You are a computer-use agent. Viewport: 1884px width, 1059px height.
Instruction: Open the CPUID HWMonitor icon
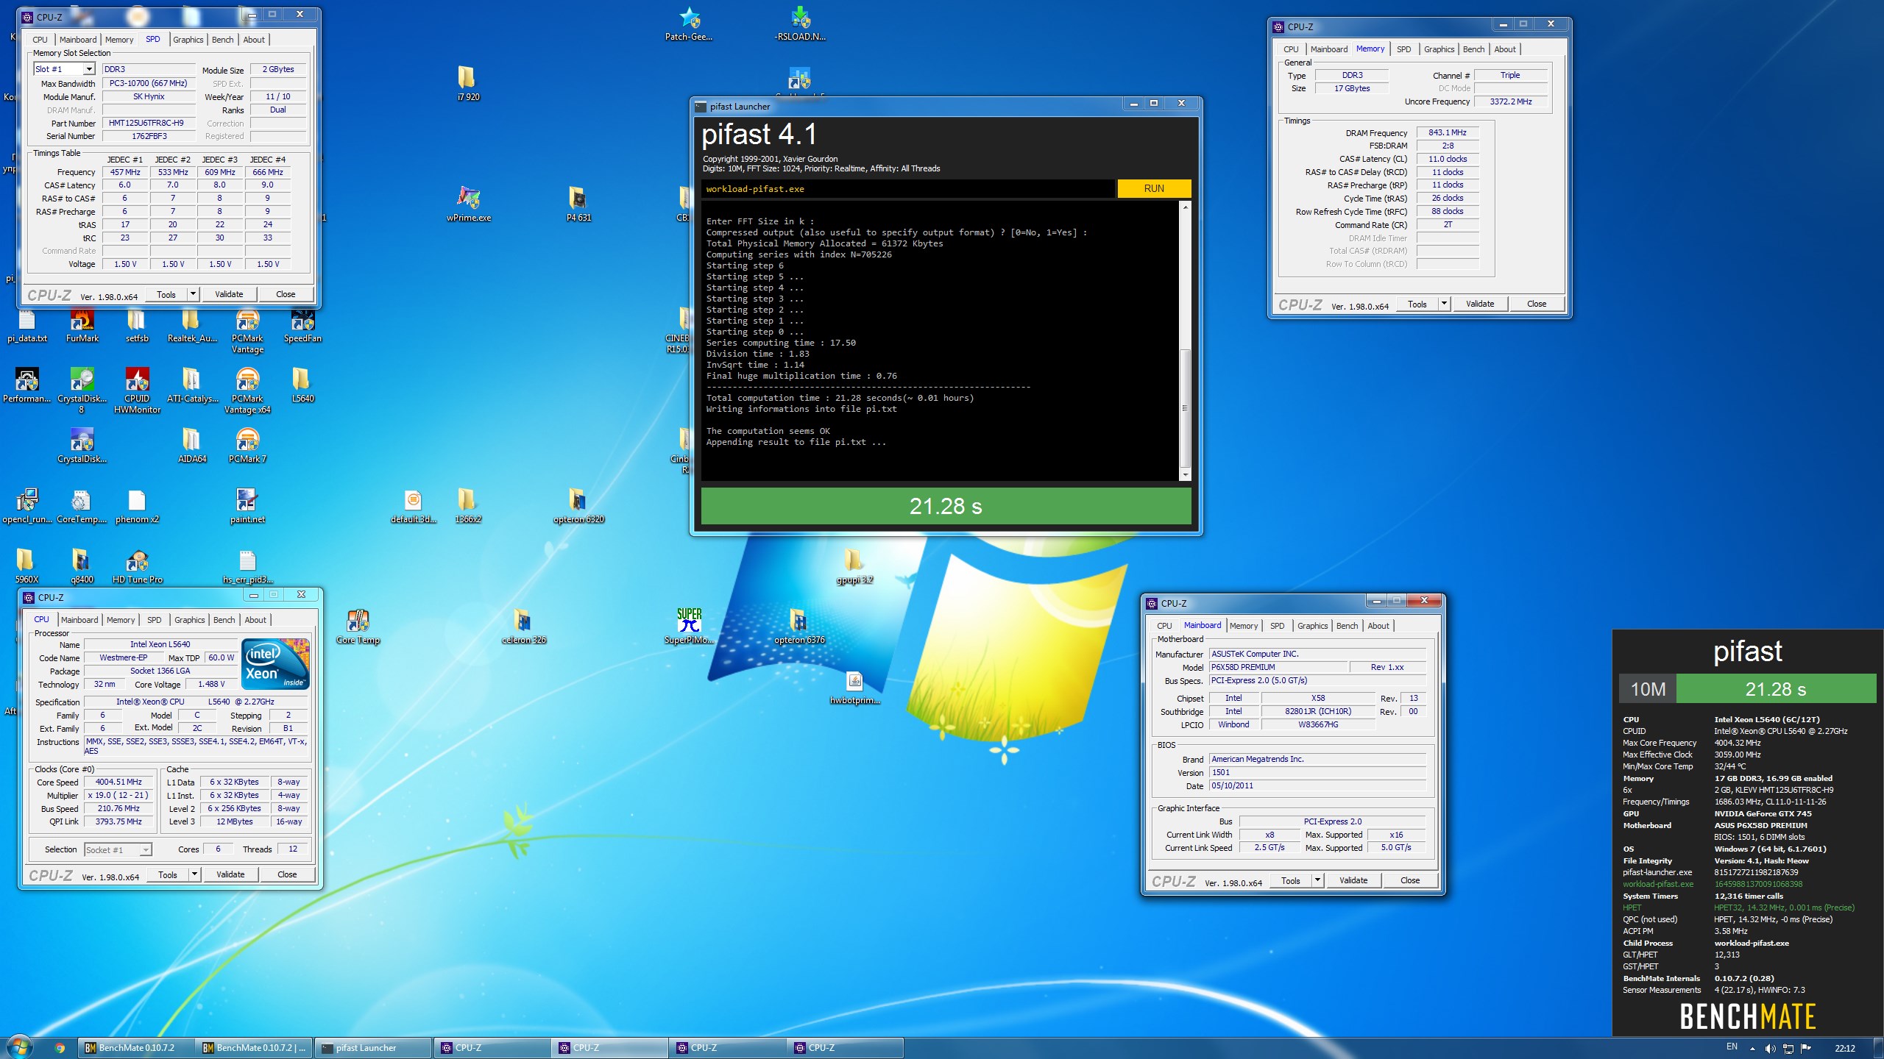click(x=137, y=391)
